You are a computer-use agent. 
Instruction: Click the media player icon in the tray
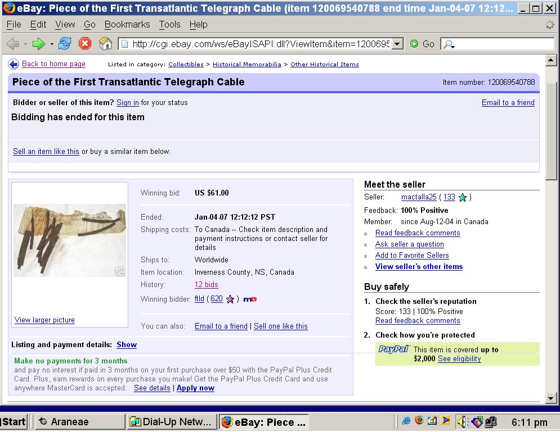[445, 421]
